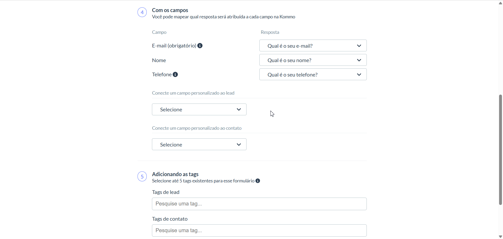
Task: Focus the Tags de contato search field
Action: point(259,231)
